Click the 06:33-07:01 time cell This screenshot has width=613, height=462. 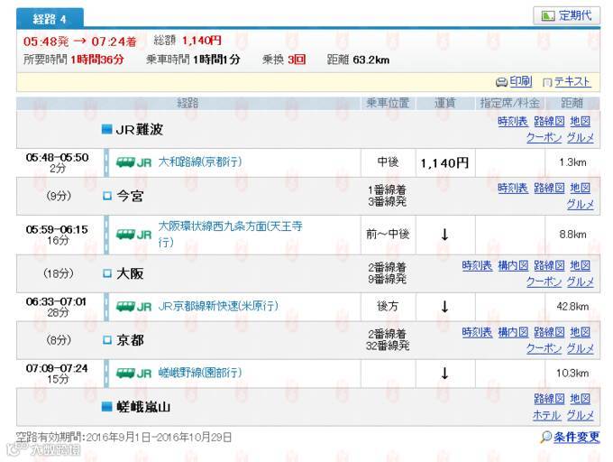click(x=58, y=307)
